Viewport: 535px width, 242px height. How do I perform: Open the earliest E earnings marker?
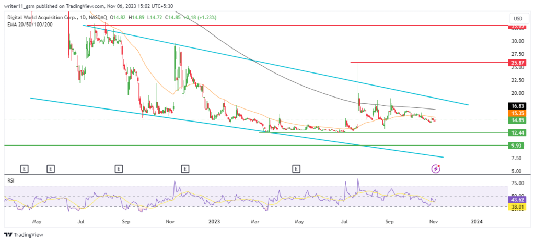coord(24,168)
